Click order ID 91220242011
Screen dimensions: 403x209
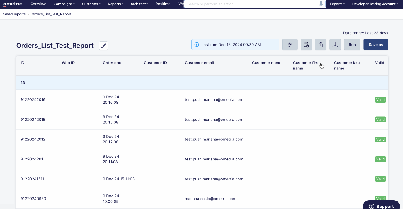pos(33,159)
